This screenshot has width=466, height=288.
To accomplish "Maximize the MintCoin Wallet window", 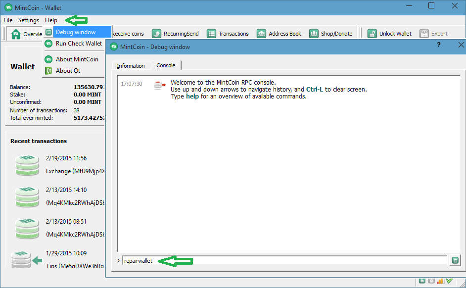I will click(x=431, y=5).
